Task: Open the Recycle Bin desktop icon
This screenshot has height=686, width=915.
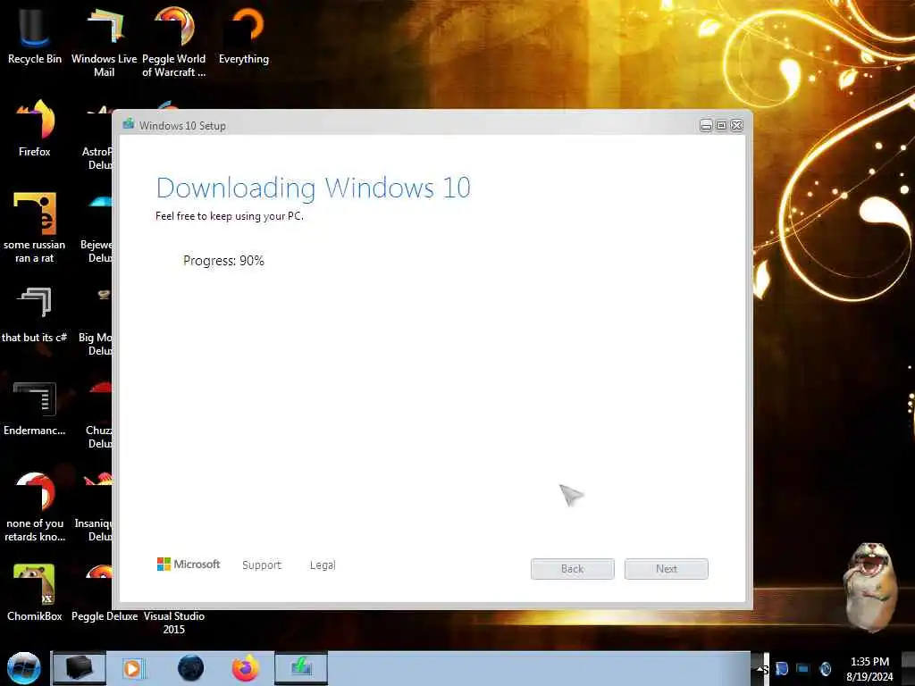Action: pos(35,35)
